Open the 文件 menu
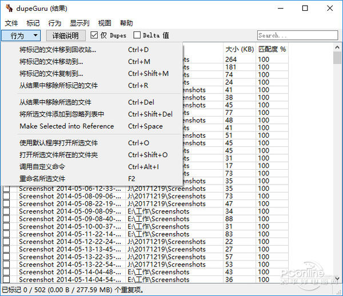Viewport: 343px width, 296px height. point(11,23)
